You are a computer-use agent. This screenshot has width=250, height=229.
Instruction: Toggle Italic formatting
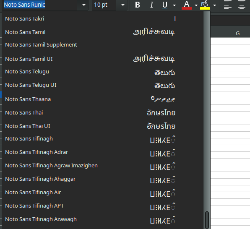coord(151,5)
